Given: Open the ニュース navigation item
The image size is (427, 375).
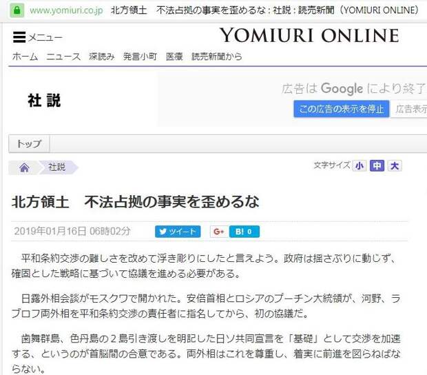Looking at the screenshot, I should point(63,57).
